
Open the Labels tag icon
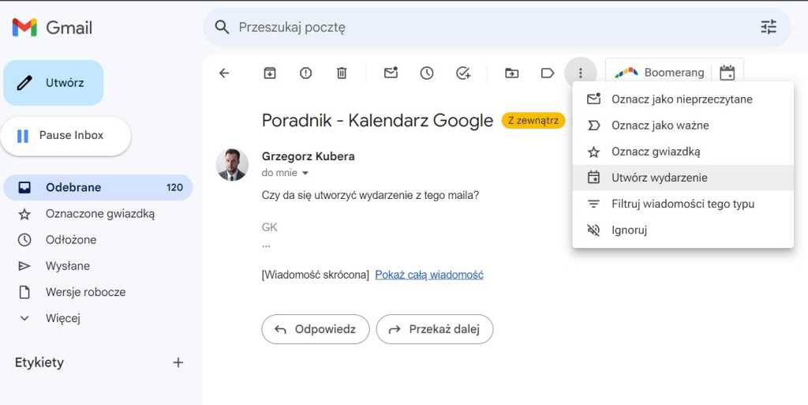pos(548,73)
